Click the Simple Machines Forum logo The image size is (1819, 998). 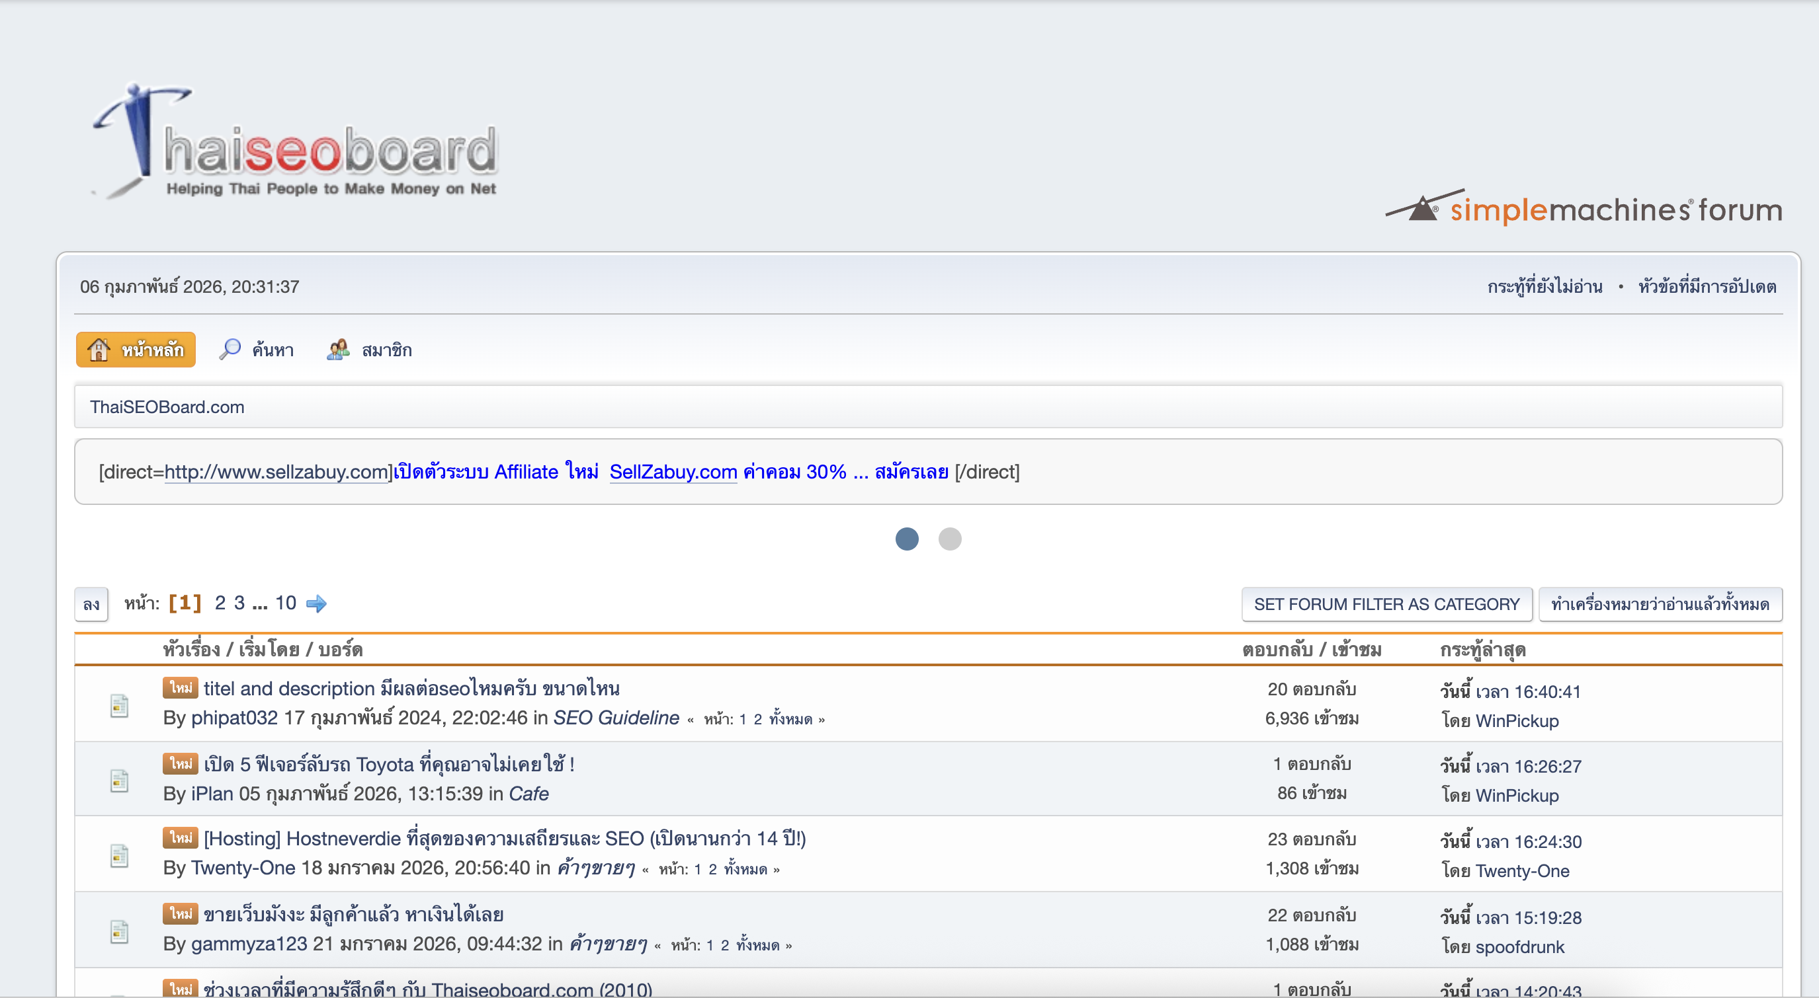(x=1583, y=209)
